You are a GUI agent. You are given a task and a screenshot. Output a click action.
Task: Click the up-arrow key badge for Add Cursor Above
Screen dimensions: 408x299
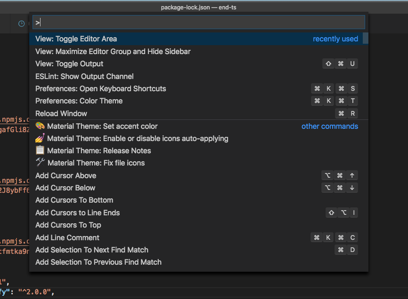click(352, 175)
